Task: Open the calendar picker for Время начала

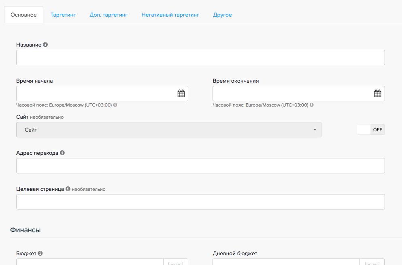Action: (181, 94)
